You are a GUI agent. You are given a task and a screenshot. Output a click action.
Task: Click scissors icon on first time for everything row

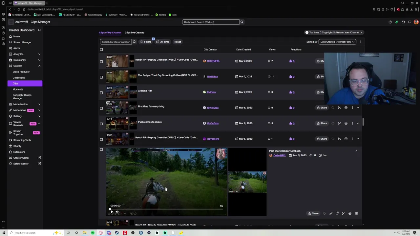(339, 108)
